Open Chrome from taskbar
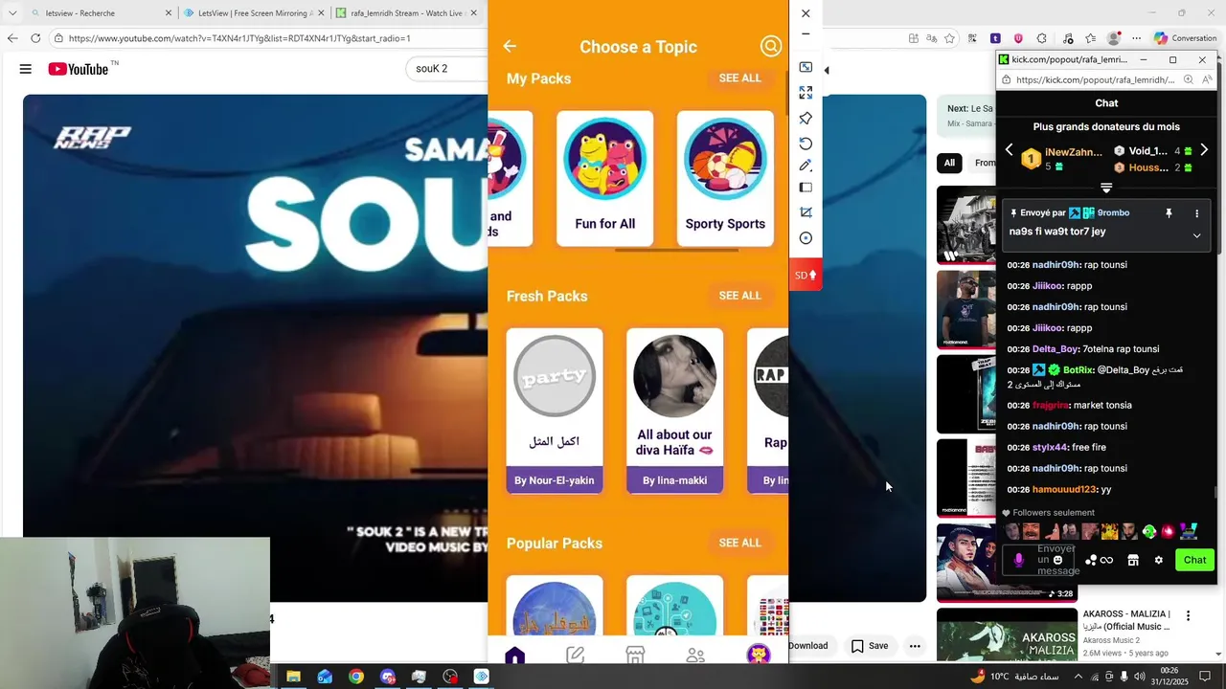 (x=356, y=677)
